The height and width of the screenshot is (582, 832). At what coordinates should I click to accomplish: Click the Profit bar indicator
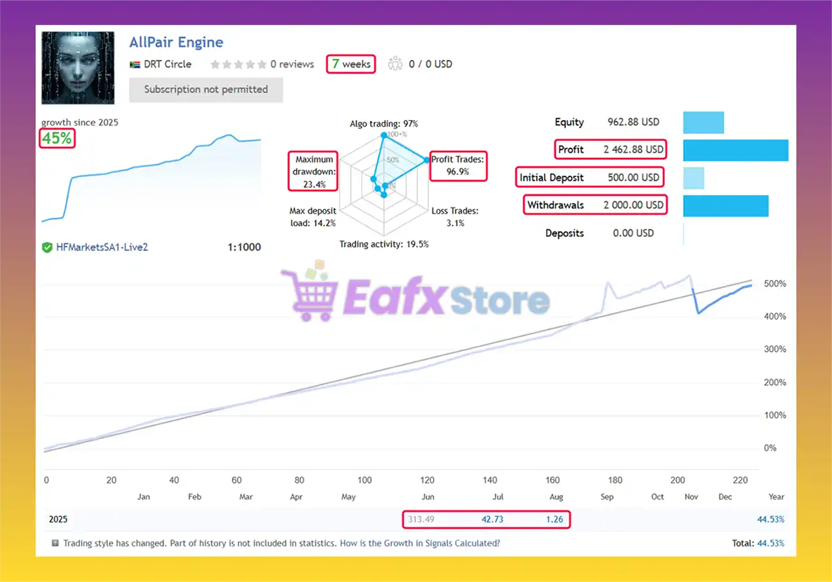(735, 150)
